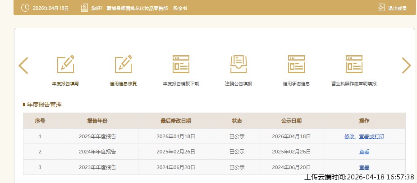Open the 营业执照作废声明填报 icon
417x183 pixels.
(354, 64)
